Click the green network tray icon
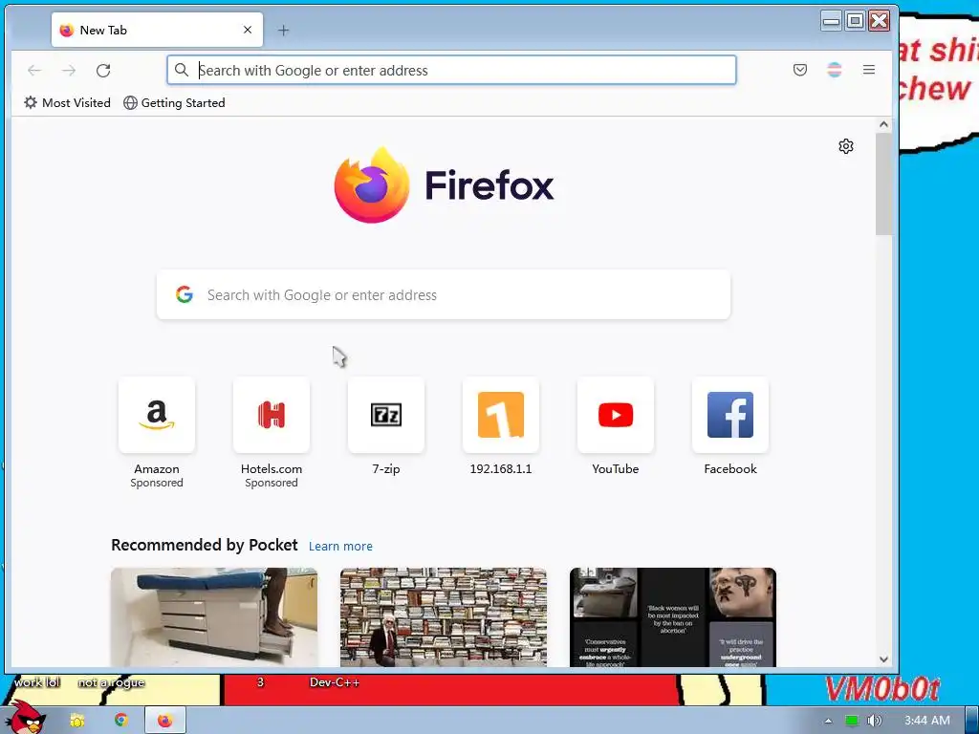Image resolution: width=979 pixels, height=734 pixels. 852,721
